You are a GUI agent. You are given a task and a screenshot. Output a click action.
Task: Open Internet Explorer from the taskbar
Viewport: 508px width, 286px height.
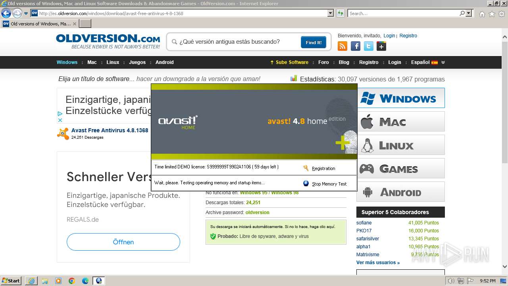[x=31, y=281]
